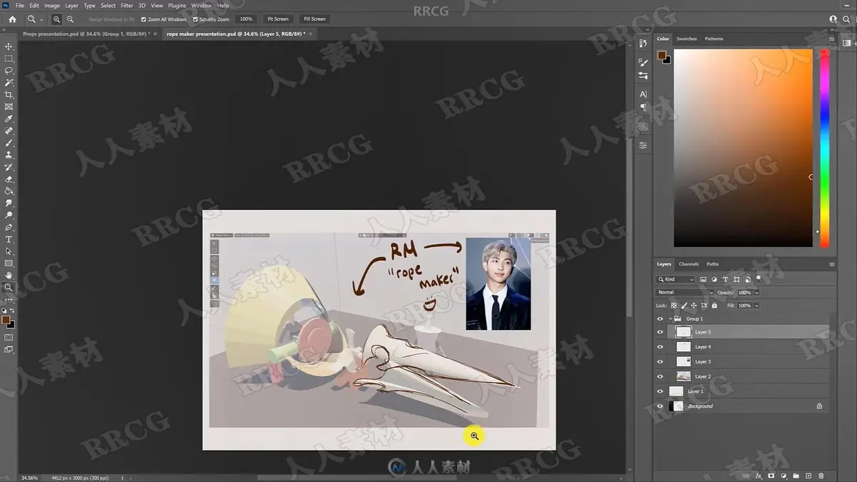Select the Dodge tool
The height and width of the screenshot is (482, 857).
pos(9,215)
